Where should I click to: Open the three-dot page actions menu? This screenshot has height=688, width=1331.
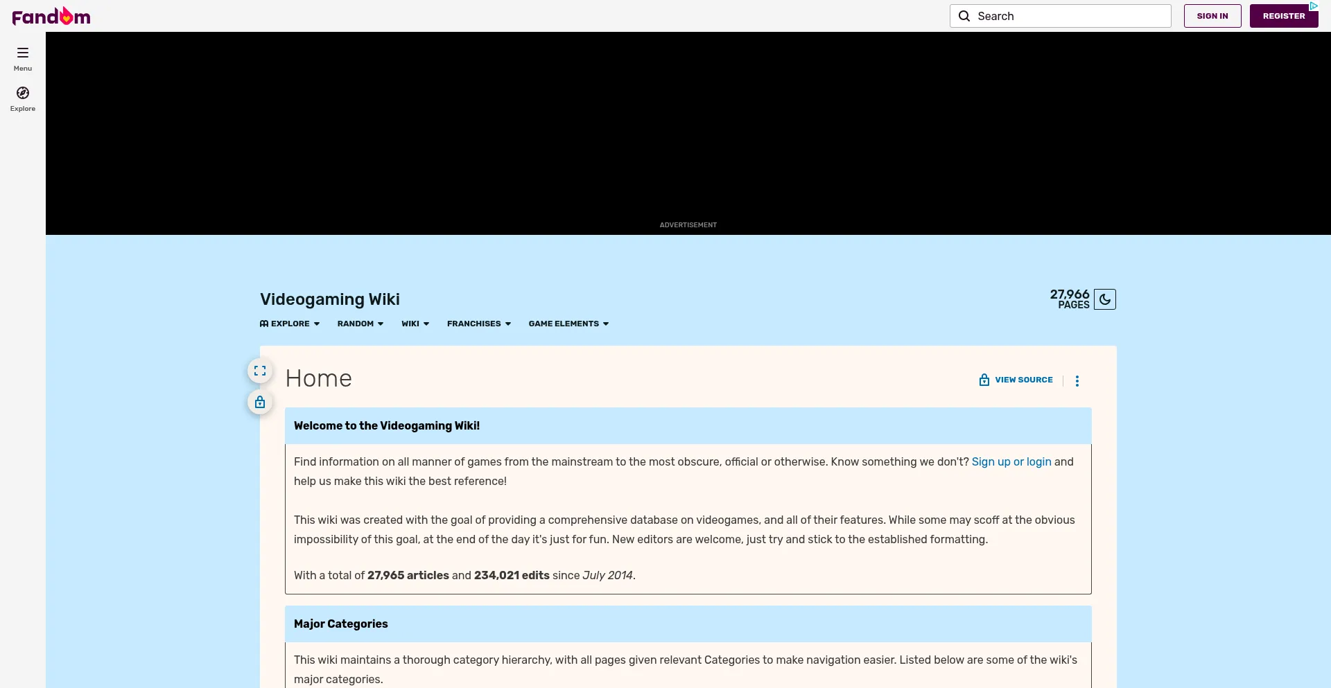tap(1077, 380)
